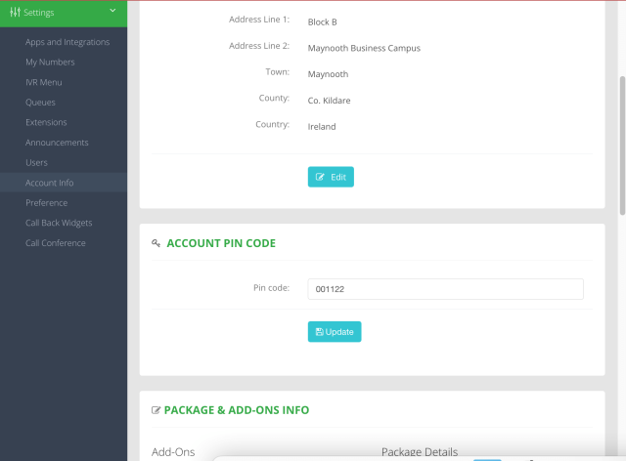
Task: Select Extensions from the settings list
Action: pyautogui.click(x=46, y=122)
